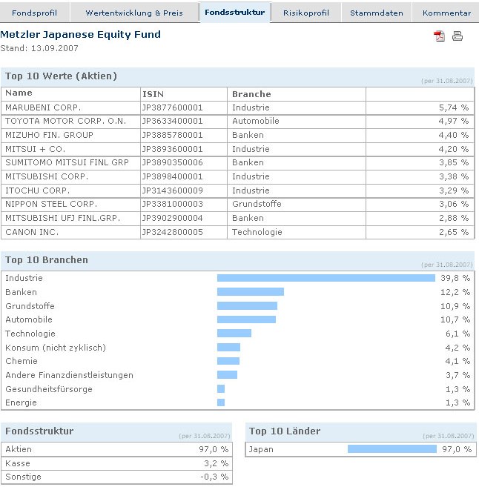Click the Chemie sector label
The height and width of the screenshot is (487, 479).
[x=22, y=361]
